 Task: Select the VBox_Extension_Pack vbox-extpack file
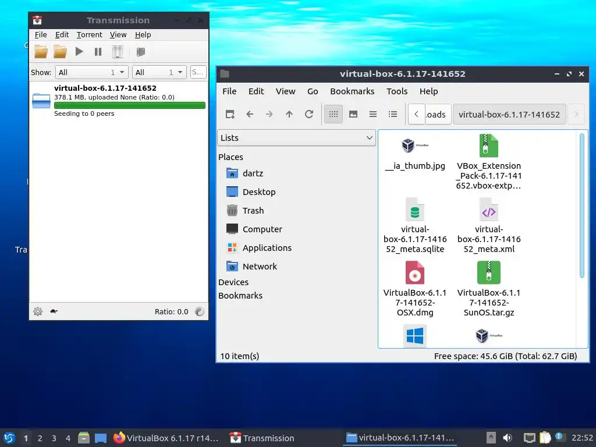[488, 162]
